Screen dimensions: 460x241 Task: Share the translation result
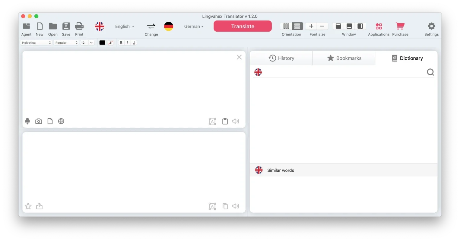39,206
